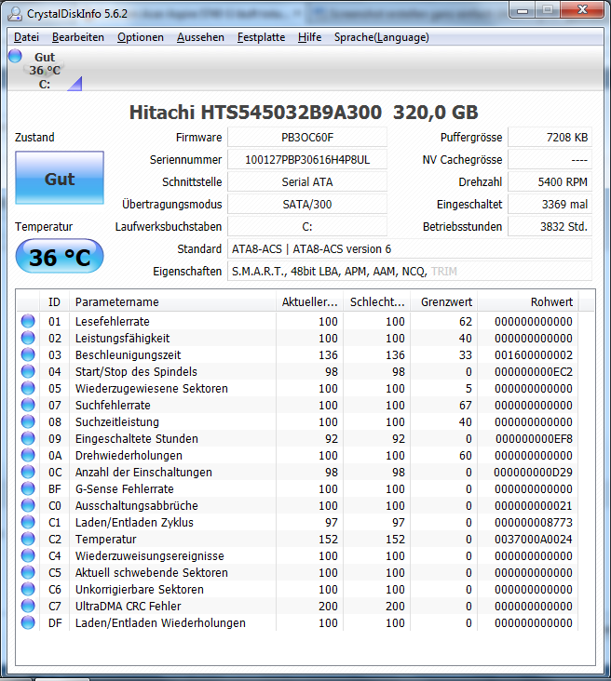The width and height of the screenshot is (611, 681).
Task: Click the drive status orb in the disk bar
Action: (x=15, y=56)
